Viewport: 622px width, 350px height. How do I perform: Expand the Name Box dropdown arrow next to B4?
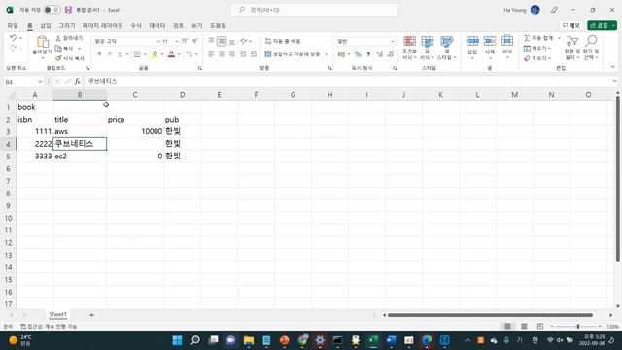coord(40,82)
